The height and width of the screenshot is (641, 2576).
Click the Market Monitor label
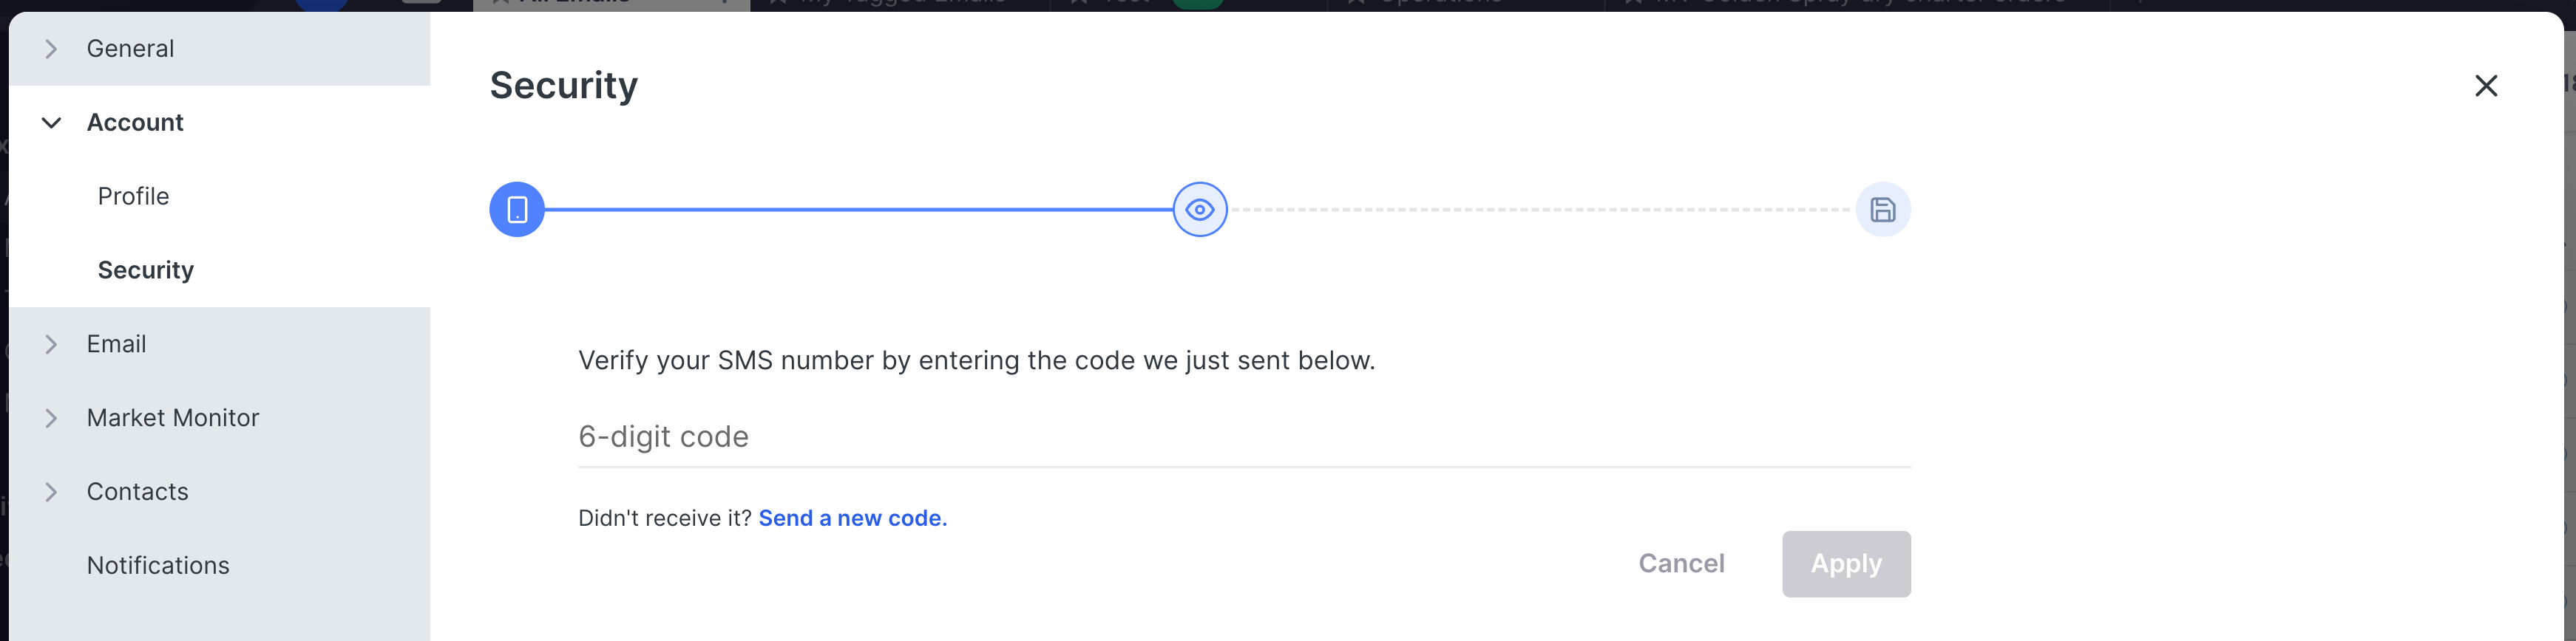click(x=173, y=418)
